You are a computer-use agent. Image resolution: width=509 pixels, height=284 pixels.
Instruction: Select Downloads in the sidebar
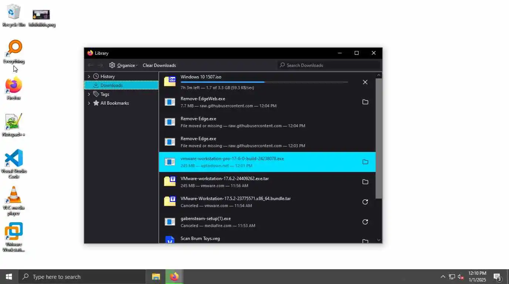(121, 85)
